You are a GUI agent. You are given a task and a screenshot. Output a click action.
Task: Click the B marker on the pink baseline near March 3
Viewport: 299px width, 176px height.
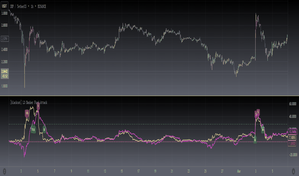255,140
